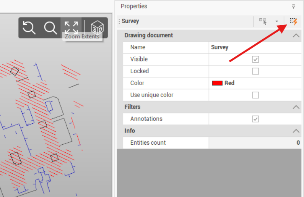
Task: Click the selection cursor icon
Action: click(x=263, y=21)
